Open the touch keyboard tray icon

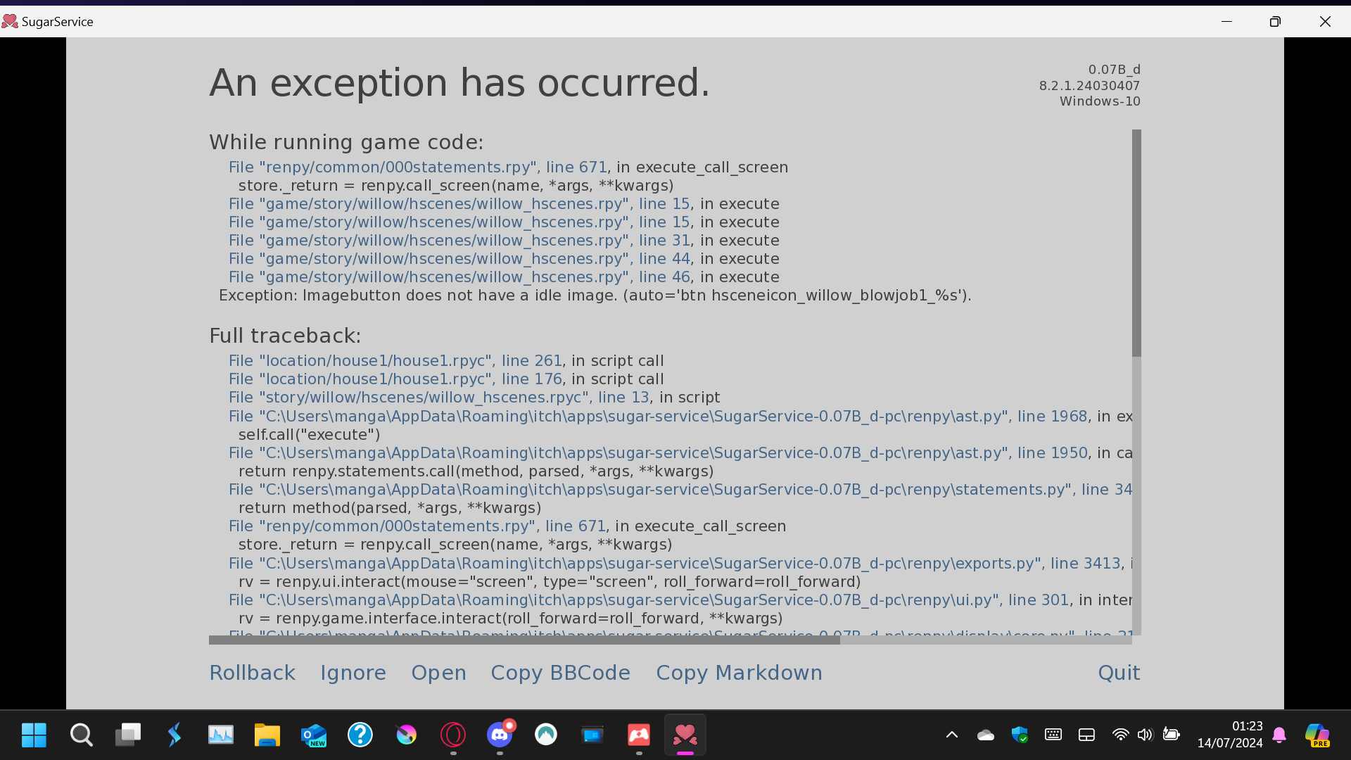tap(1053, 735)
